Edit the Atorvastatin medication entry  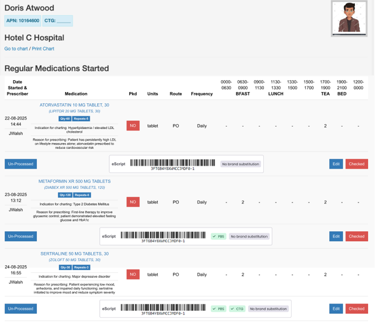336,164
